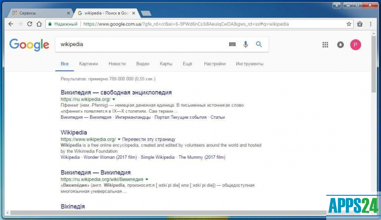The height and width of the screenshot is (220, 381).
Task: Click the blue magnifier search icon
Action: 259,44
